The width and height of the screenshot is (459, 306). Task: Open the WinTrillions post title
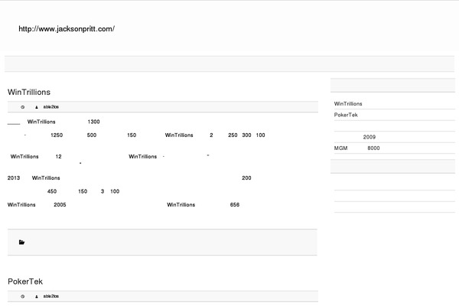pyautogui.click(x=29, y=92)
